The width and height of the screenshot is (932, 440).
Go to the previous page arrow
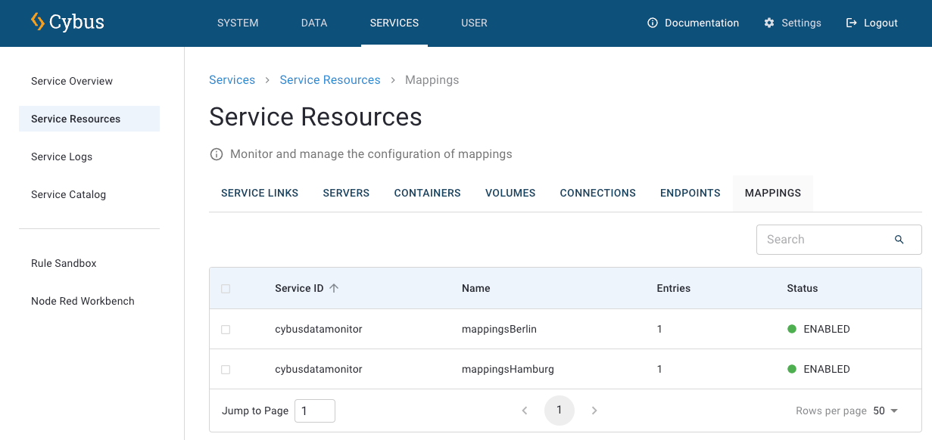point(525,411)
